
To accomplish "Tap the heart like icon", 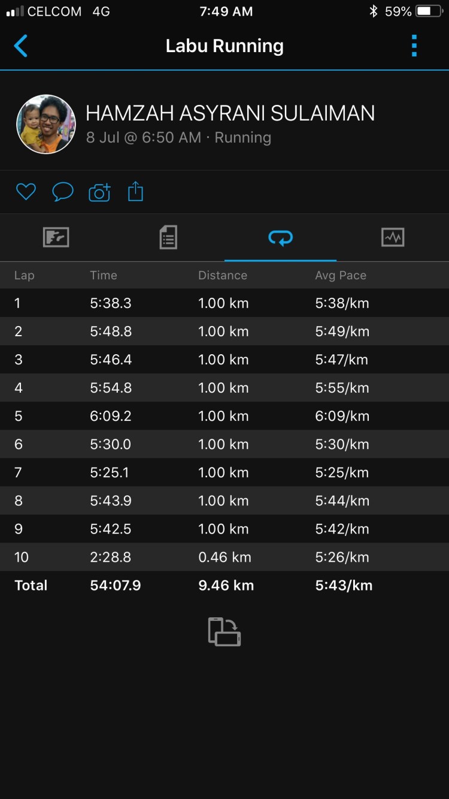I will pyautogui.click(x=26, y=192).
